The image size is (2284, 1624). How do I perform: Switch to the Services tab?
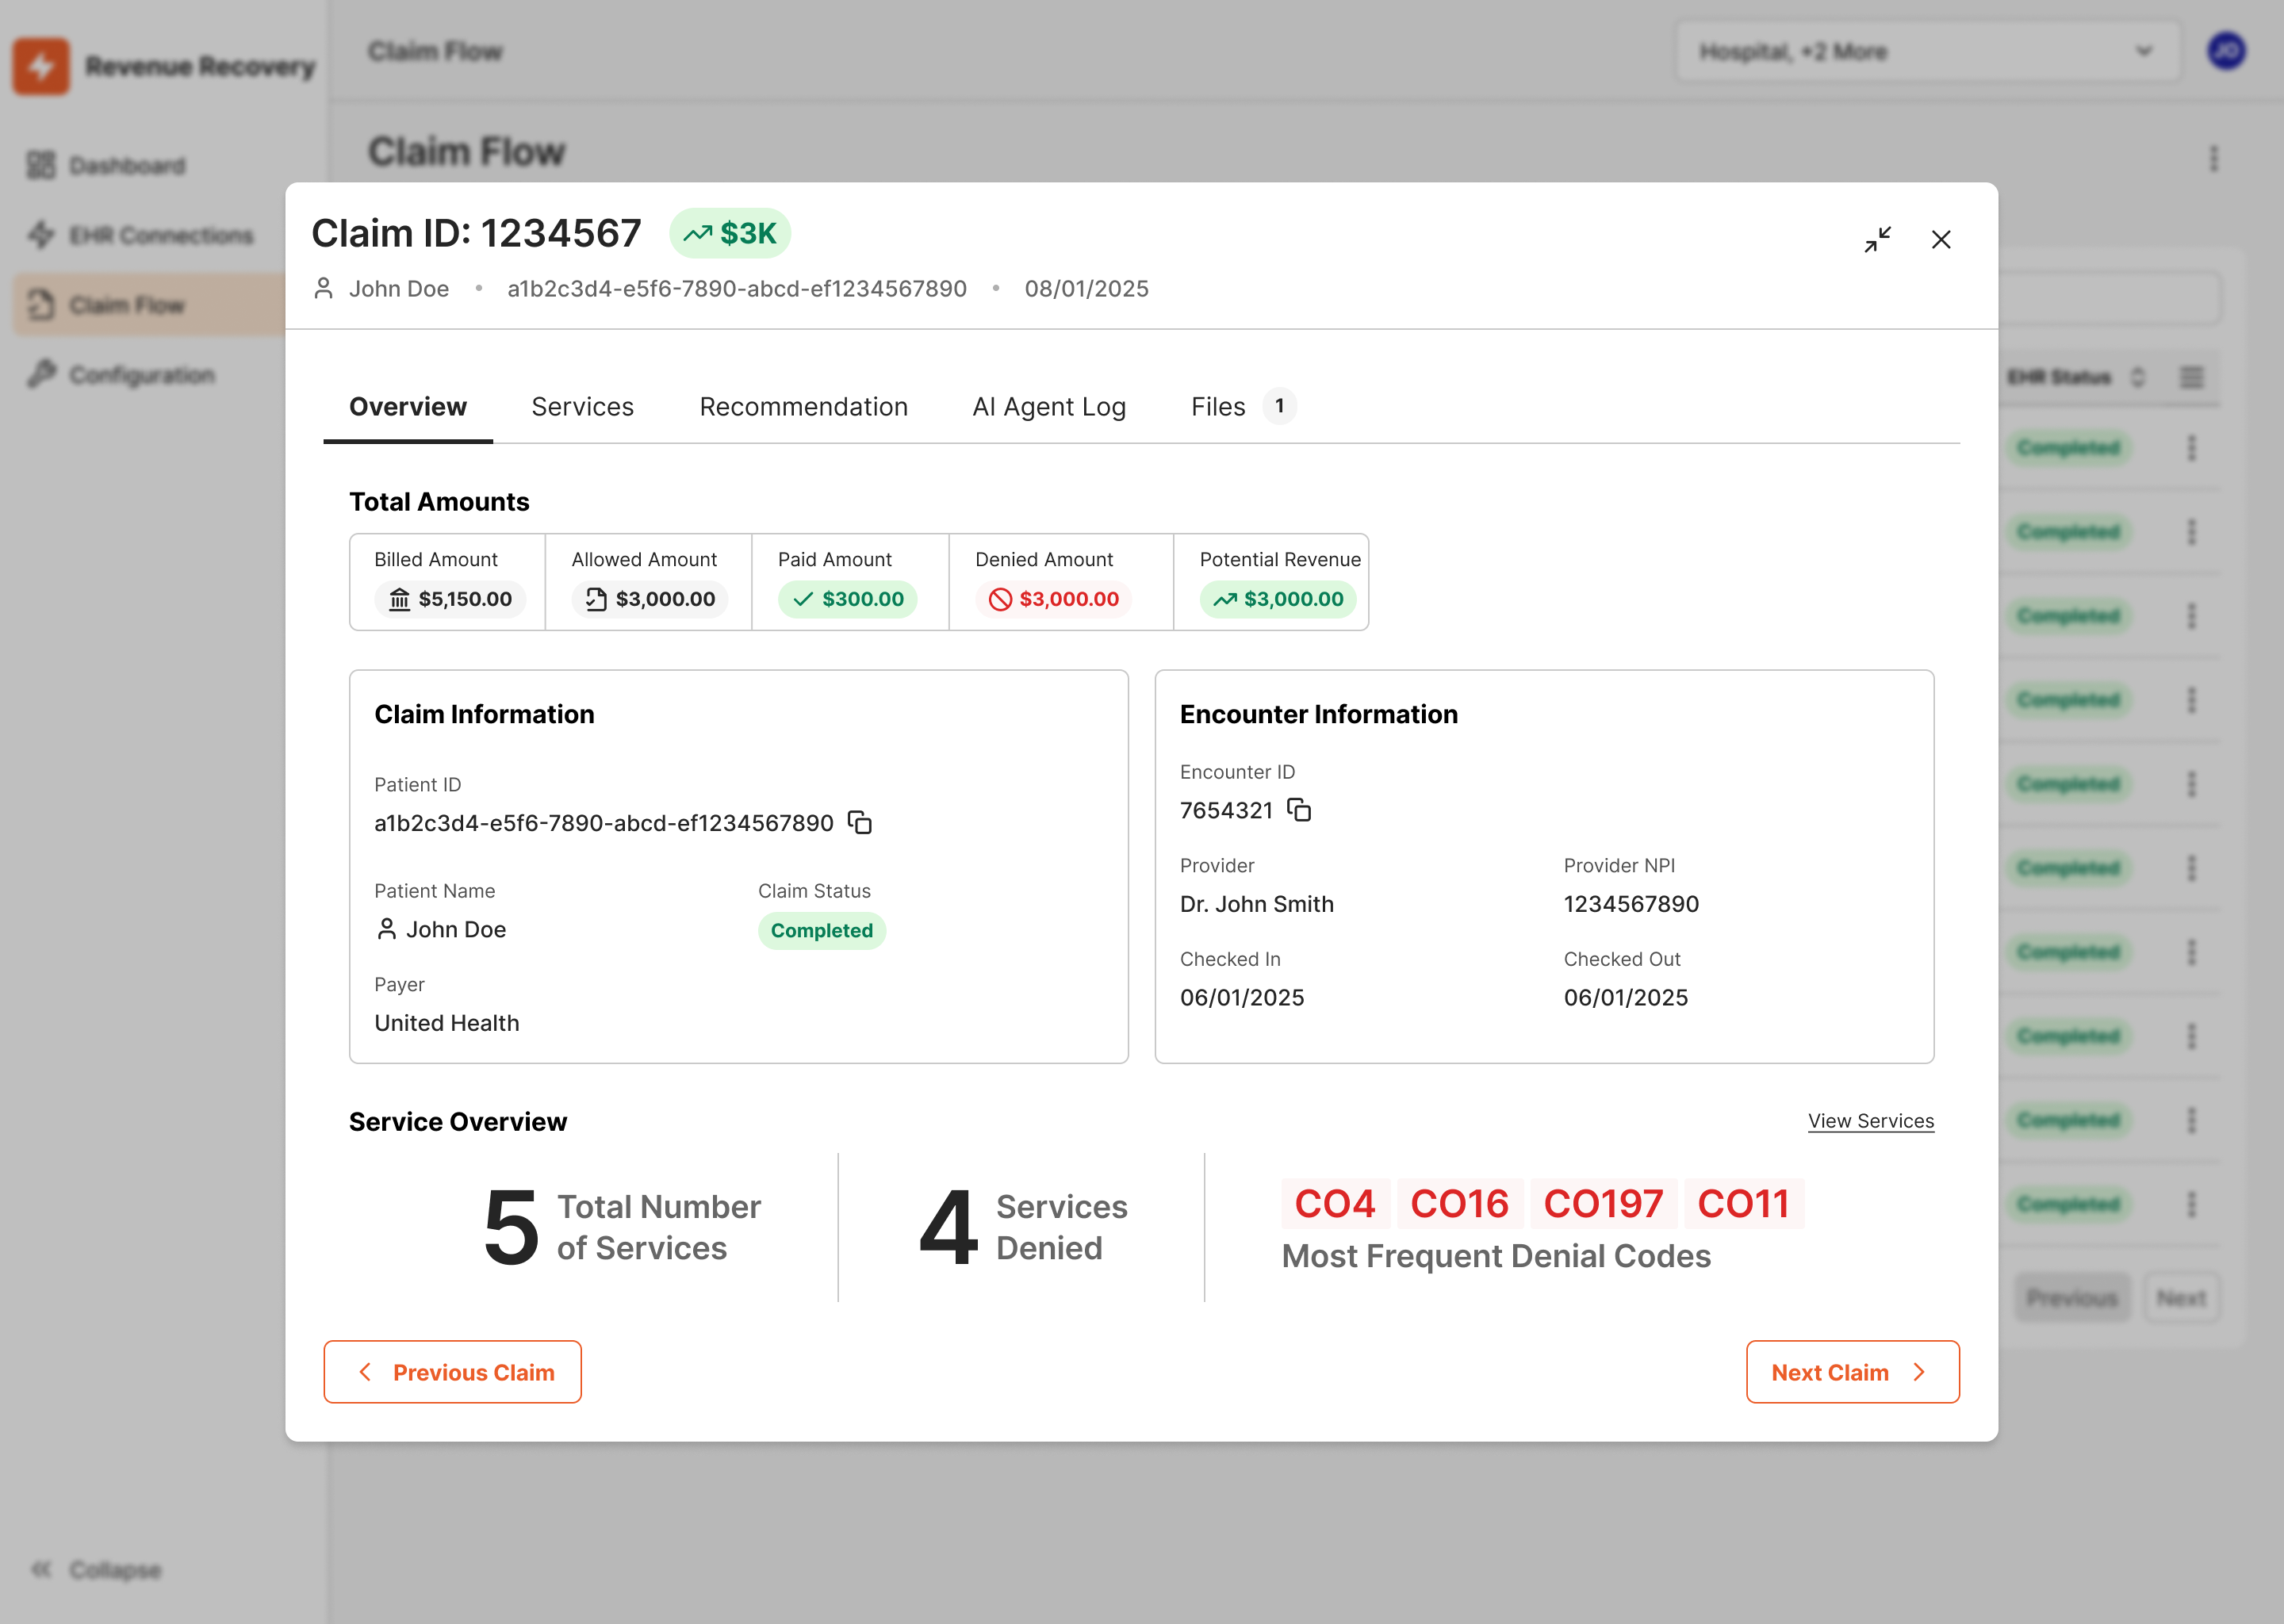(582, 406)
